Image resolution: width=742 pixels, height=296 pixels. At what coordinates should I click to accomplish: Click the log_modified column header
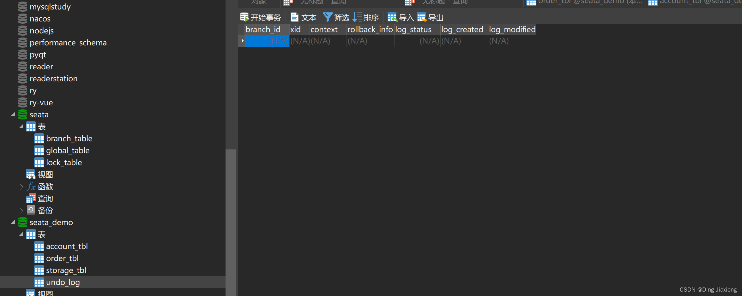pyautogui.click(x=512, y=29)
